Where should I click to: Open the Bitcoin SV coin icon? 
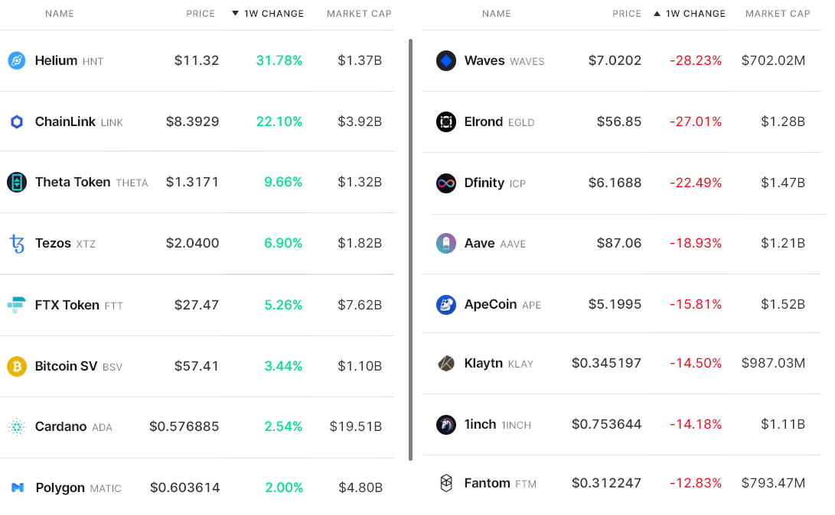[x=17, y=366]
